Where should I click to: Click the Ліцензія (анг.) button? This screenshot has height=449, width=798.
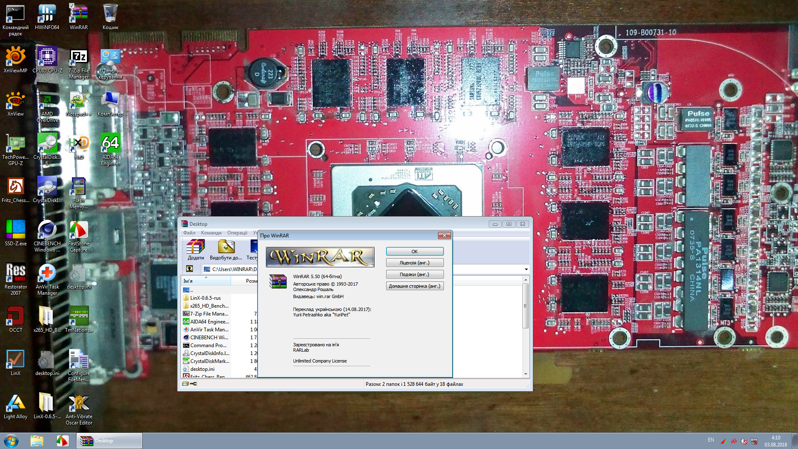point(414,263)
